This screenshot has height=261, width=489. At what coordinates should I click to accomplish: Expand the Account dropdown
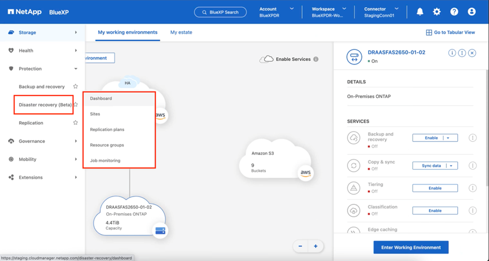(291, 9)
